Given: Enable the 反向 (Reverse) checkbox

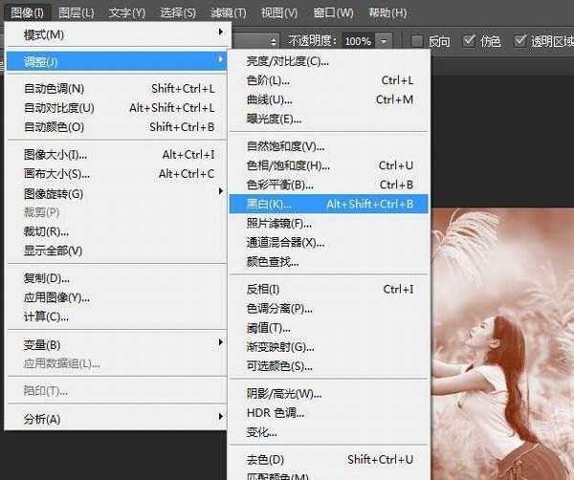Looking at the screenshot, I should click(x=418, y=41).
